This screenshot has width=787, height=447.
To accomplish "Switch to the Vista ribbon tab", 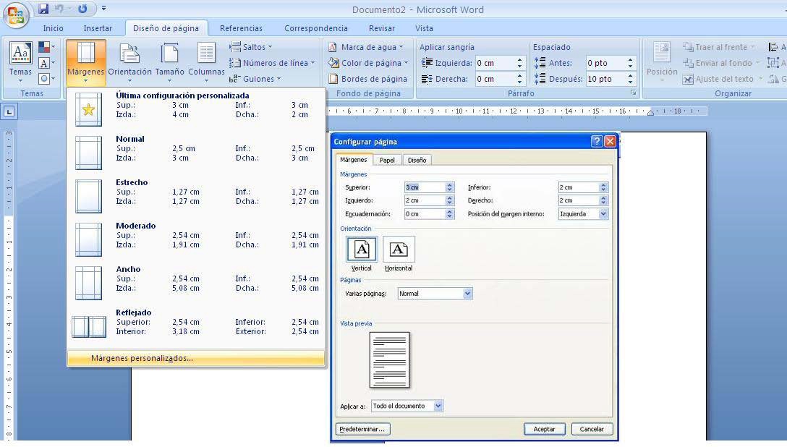I will tap(424, 29).
